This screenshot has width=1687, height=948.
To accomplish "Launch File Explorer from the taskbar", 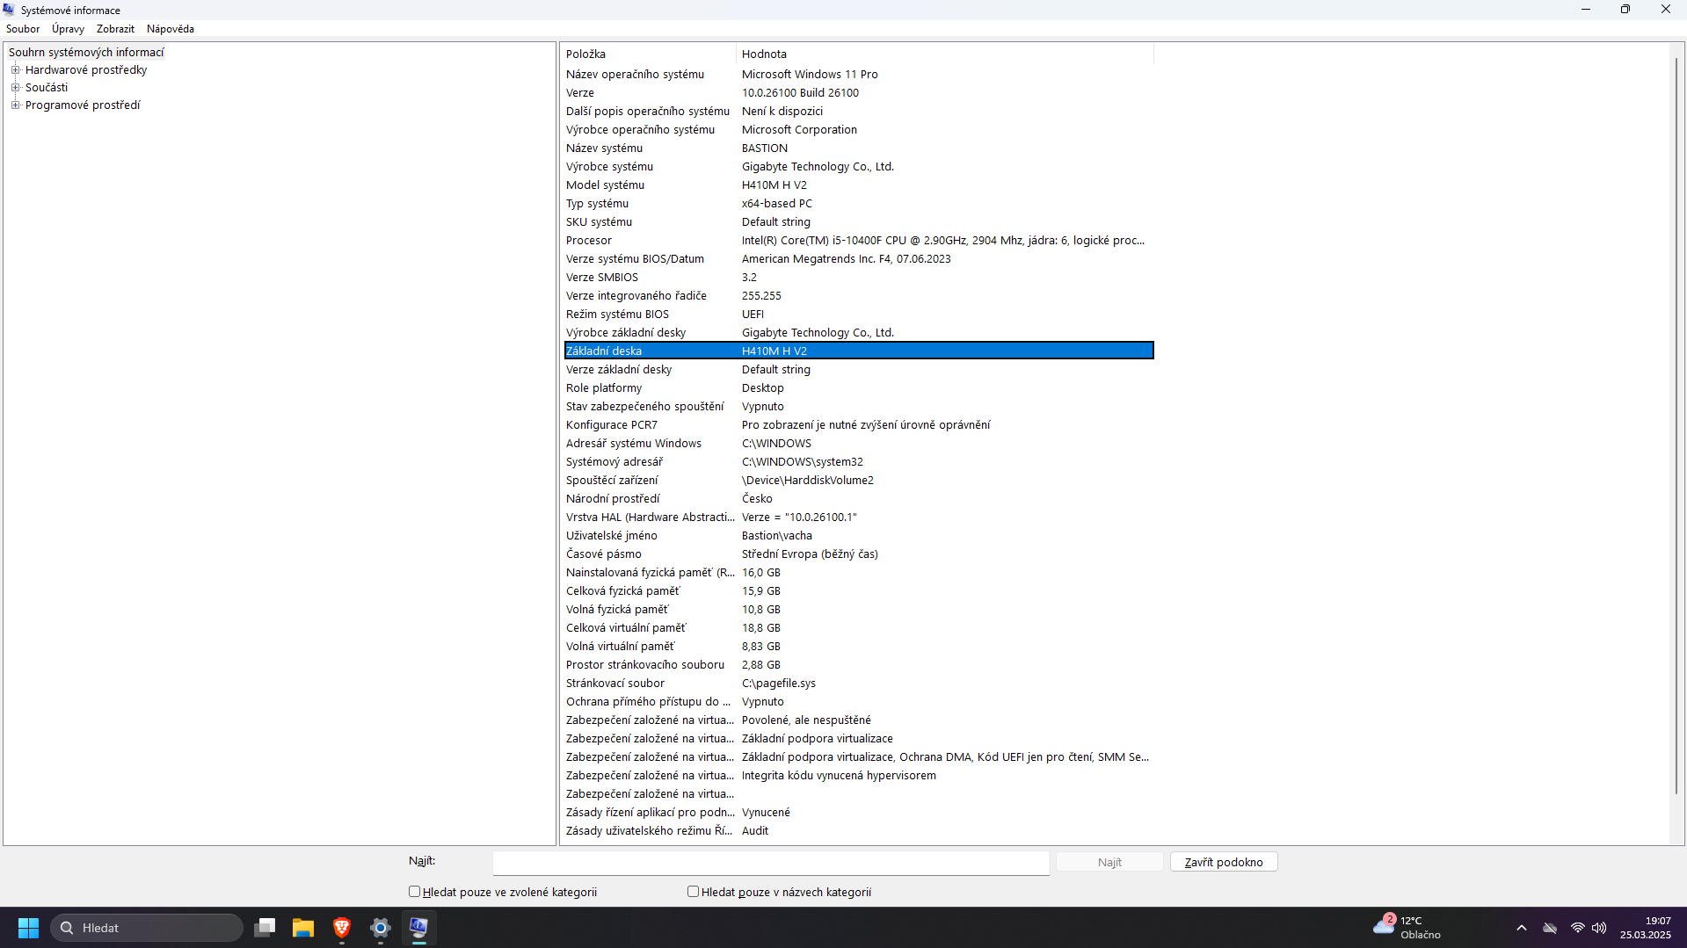I will click(303, 928).
